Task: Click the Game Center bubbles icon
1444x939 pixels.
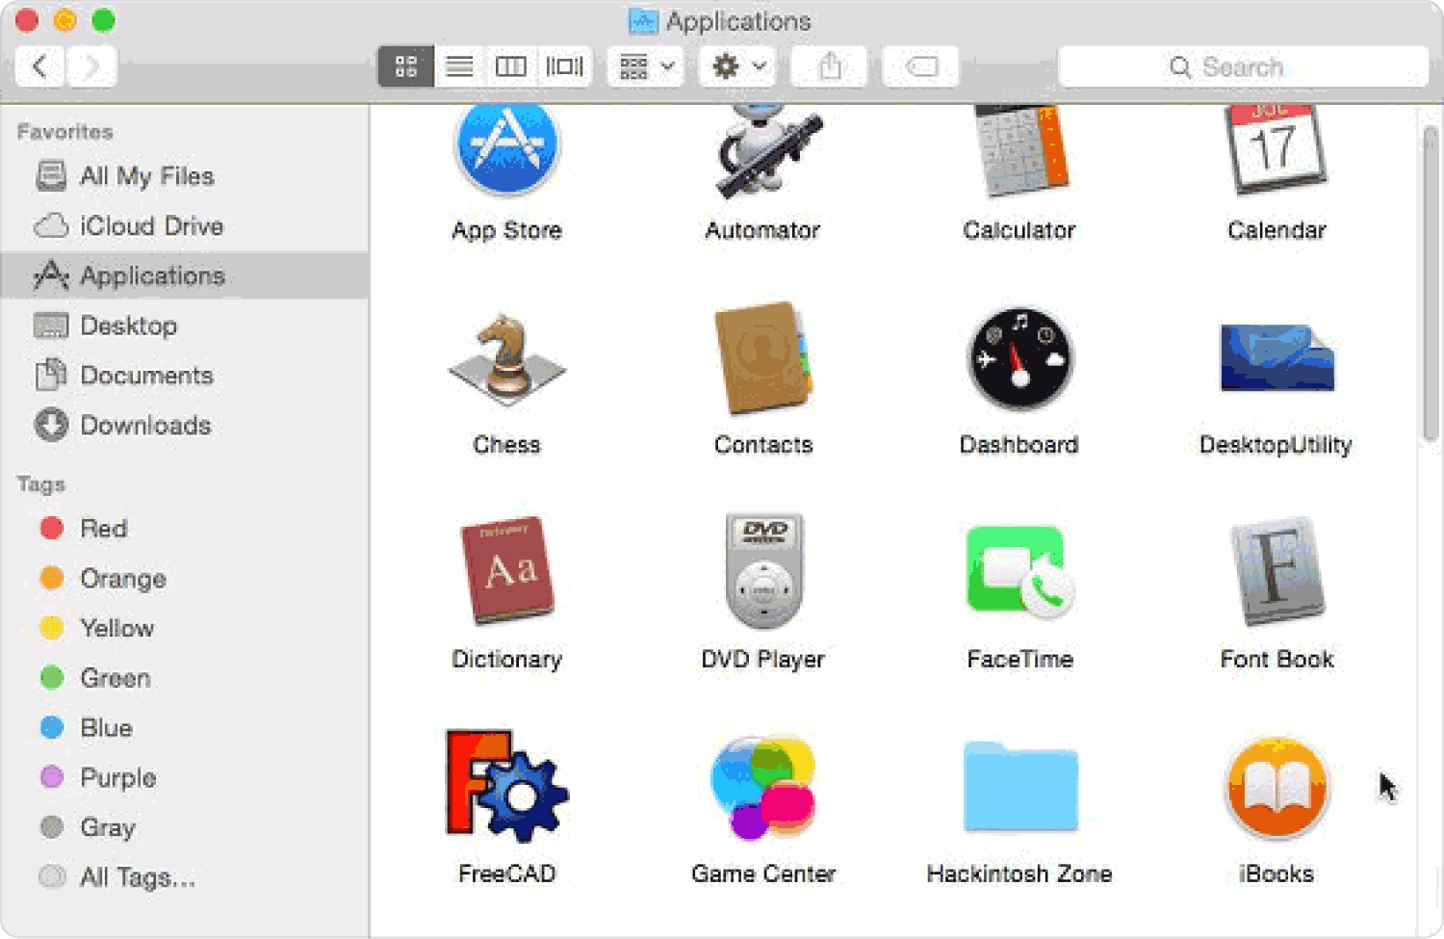Action: point(763,787)
